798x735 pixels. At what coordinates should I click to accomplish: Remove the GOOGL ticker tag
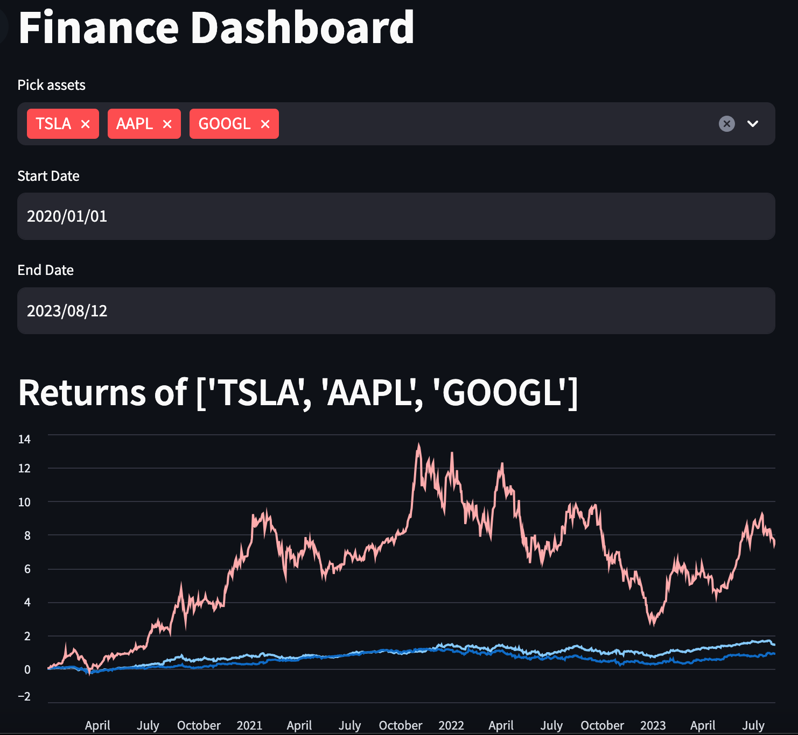click(265, 124)
